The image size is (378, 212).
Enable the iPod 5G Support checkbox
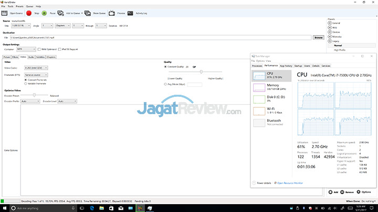[x=59, y=49]
